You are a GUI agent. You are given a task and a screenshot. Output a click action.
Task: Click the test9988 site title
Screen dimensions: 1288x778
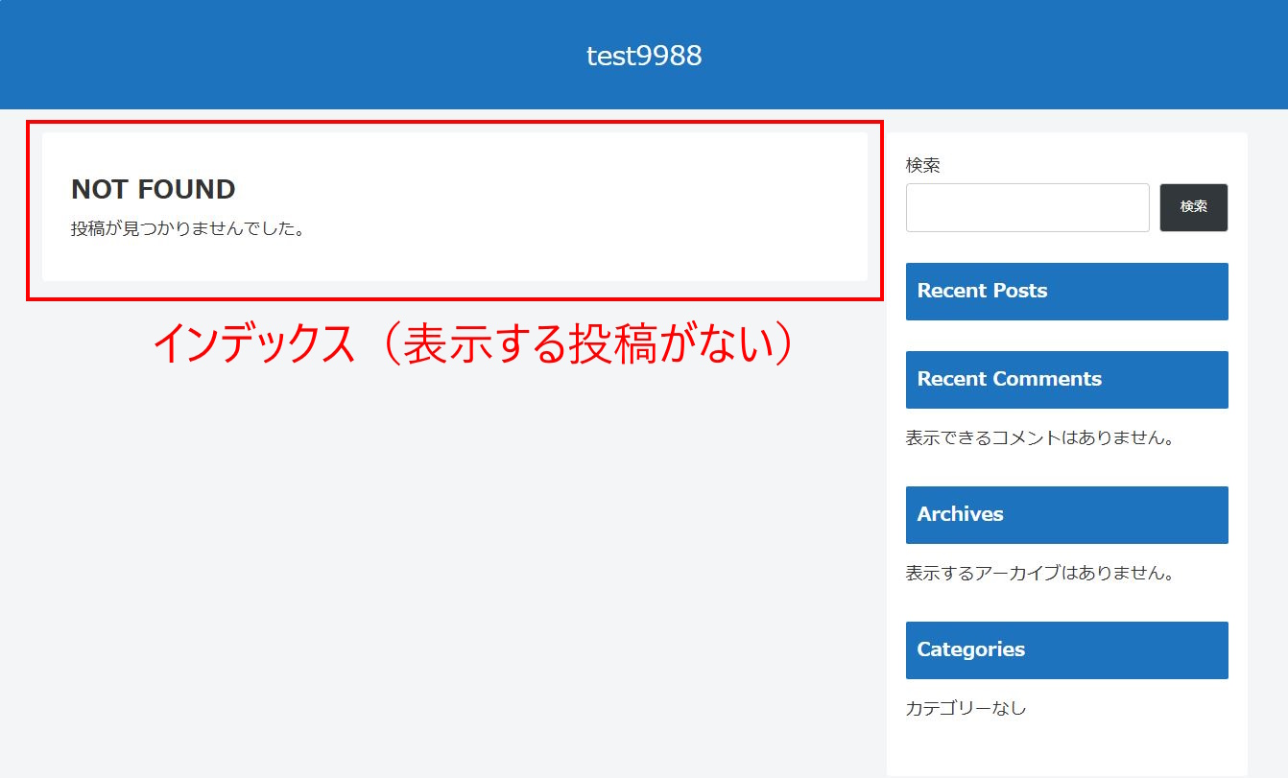[644, 56]
